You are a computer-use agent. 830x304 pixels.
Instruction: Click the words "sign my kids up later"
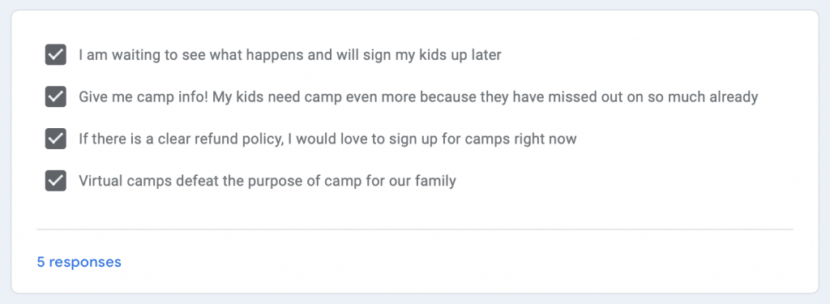(432, 55)
